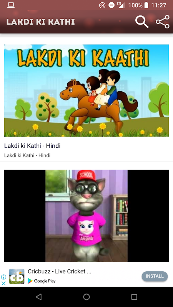This screenshot has height=307, width=173.
Task: Tap the share icon in header
Action: pos(163,22)
